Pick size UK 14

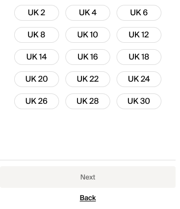click(x=36, y=57)
